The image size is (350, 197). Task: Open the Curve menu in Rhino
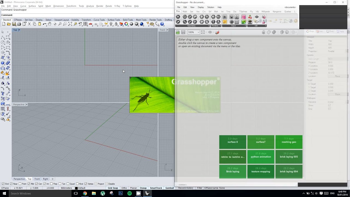point(23,6)
